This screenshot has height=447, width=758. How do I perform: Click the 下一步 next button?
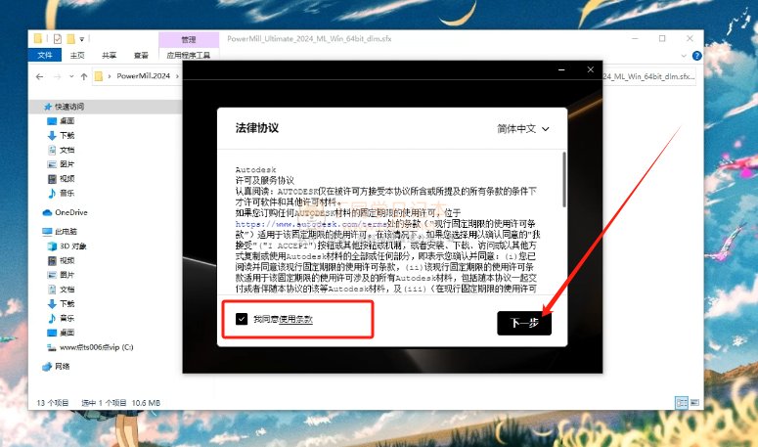(524, 323)
